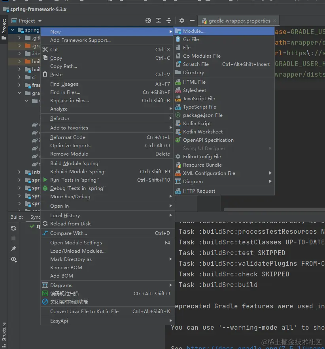Open the Project side tool tab
325x349 pixels.
point(4,29)
